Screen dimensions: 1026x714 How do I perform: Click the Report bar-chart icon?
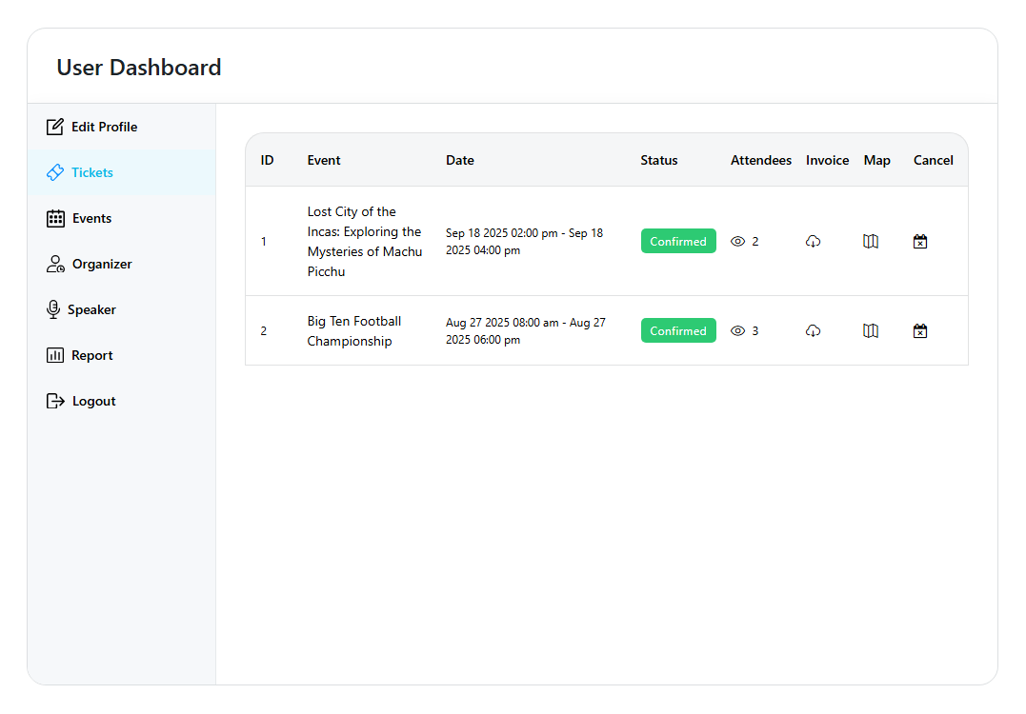click(x=53, y=354)
